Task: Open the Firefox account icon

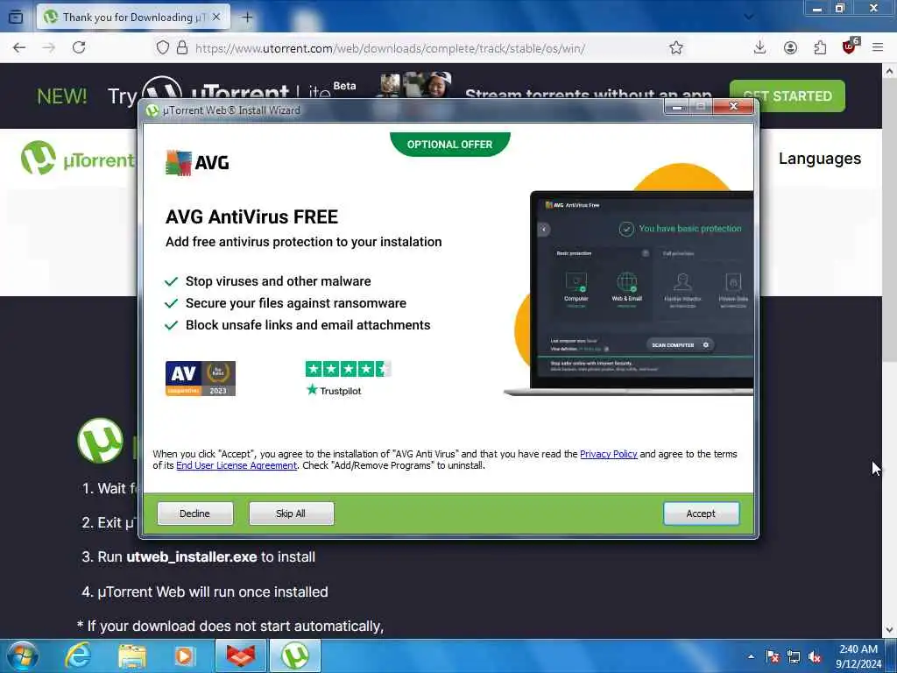Action: [x=790, y=47]
